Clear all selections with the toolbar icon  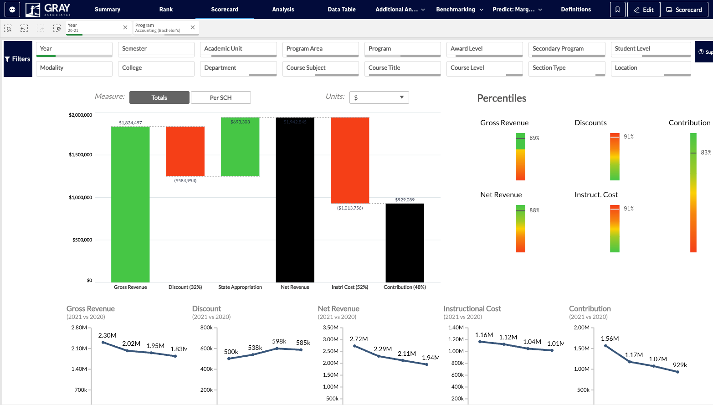(57, 28)
